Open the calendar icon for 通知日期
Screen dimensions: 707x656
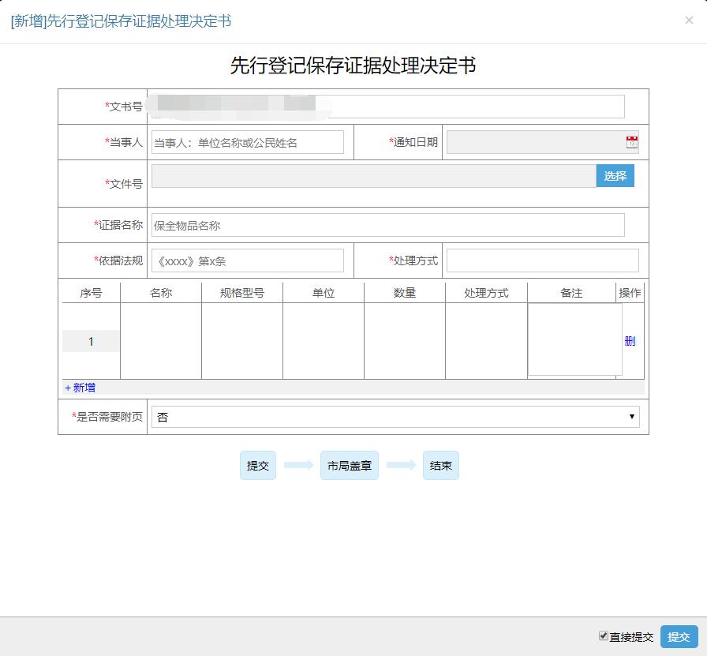632,141
